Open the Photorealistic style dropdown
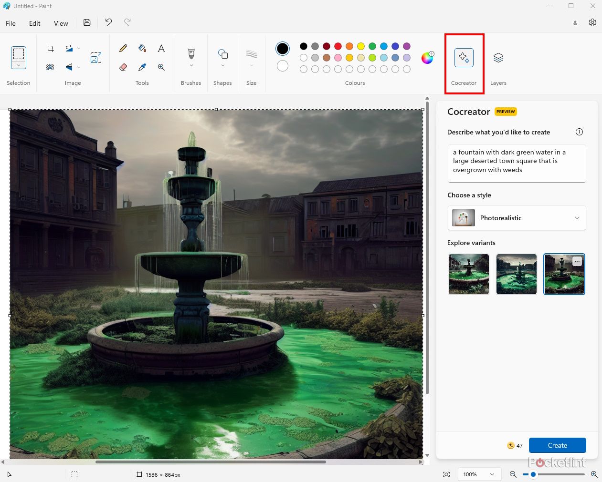The height and width of the screenshot is (482, 602). [517, 218]
